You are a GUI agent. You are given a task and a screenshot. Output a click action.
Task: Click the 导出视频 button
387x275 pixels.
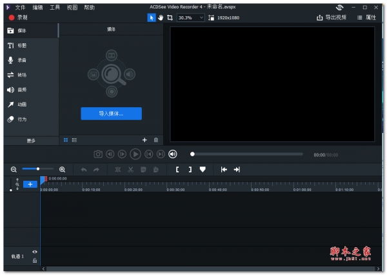(x=332, y=17)
